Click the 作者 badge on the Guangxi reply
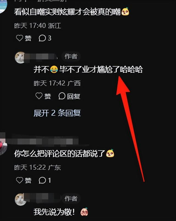The image size is (176, 221). pos(71,56)
